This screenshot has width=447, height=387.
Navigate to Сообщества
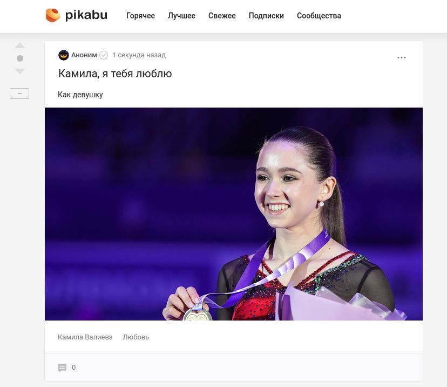[x=319, y=16]
